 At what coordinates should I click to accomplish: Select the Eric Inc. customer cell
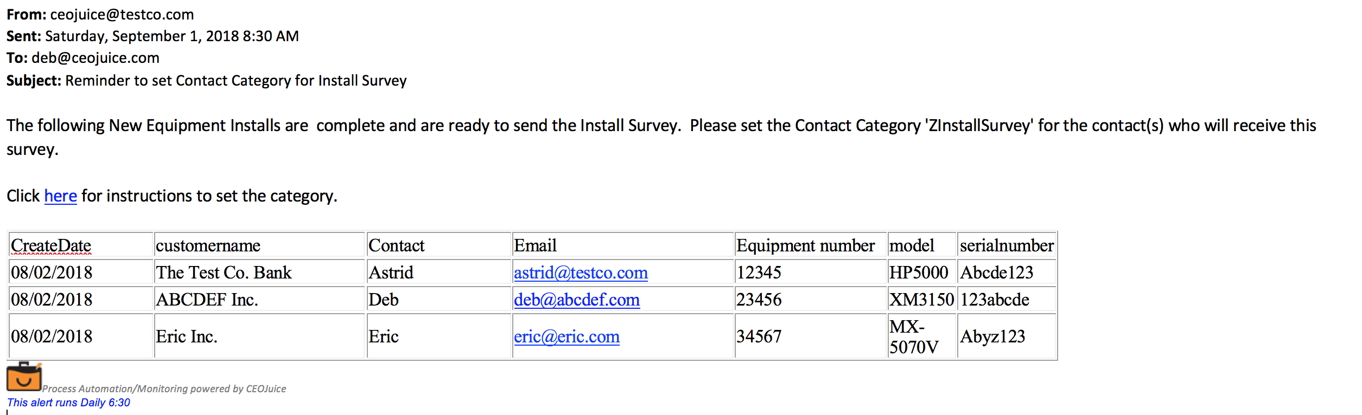pos(187,336)
